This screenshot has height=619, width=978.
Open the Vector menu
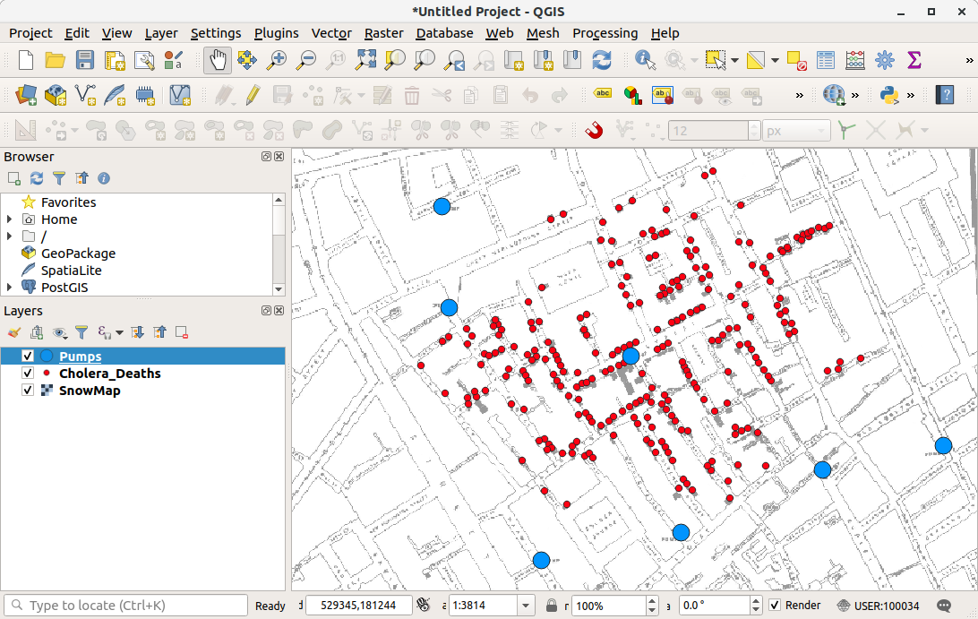[331, 33]
